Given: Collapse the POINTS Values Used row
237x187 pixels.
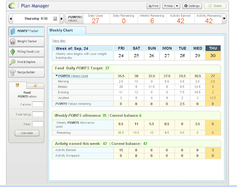Looking at the screenshot, I should click(x=57, y=76).
